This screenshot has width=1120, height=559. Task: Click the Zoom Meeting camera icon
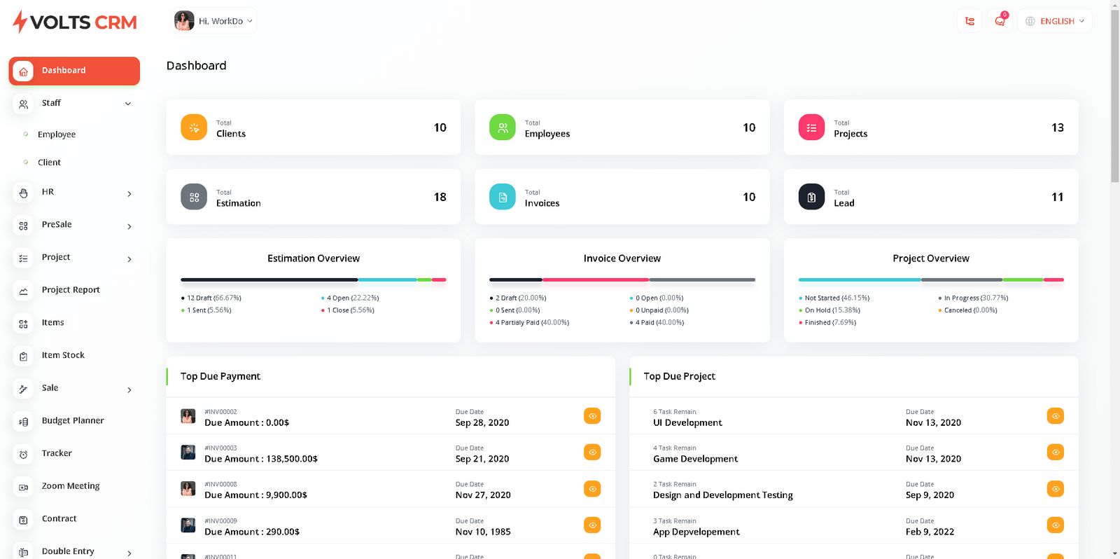coord(23,487)
